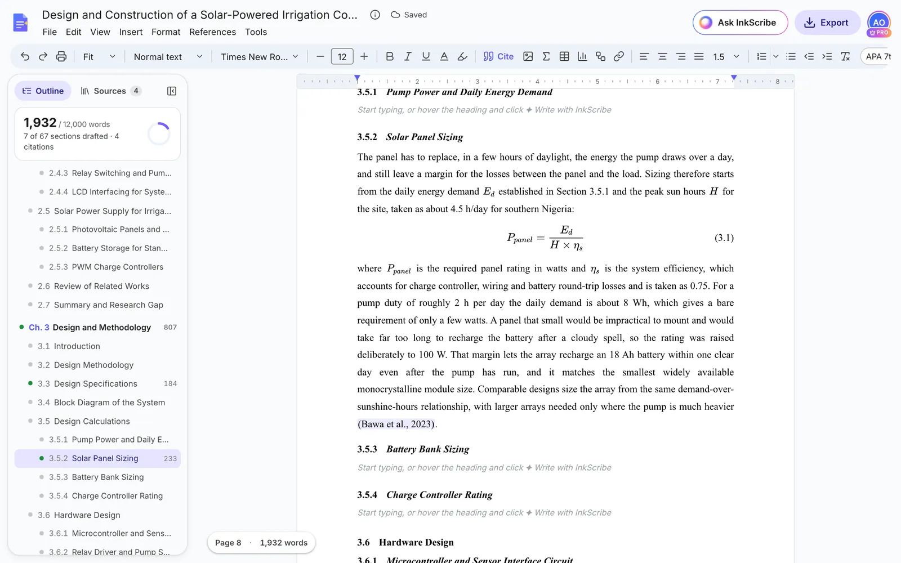
Task: Increase the indent level
Action: click(x=827, y=56)
